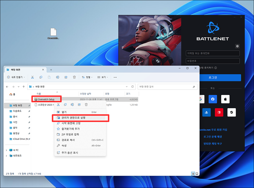Image resolution: width=254 pixels, height=188 pixels.
Task: Click the Delete trash icon in Explorer toolbar
Action: pos(74,77)
